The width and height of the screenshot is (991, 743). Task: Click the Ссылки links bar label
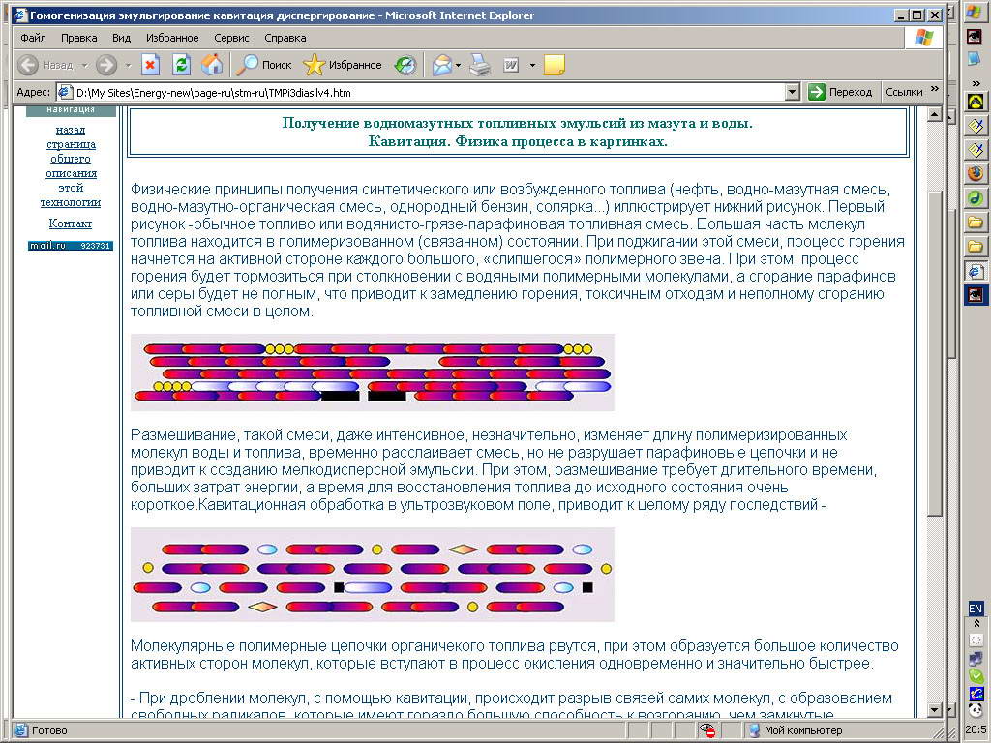click(x=904, y=92)
